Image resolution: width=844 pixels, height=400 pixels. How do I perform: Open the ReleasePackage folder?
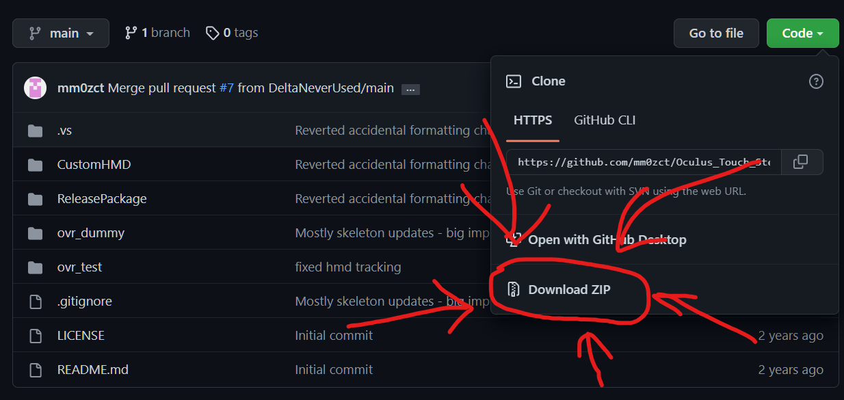(x=102, y=198)
